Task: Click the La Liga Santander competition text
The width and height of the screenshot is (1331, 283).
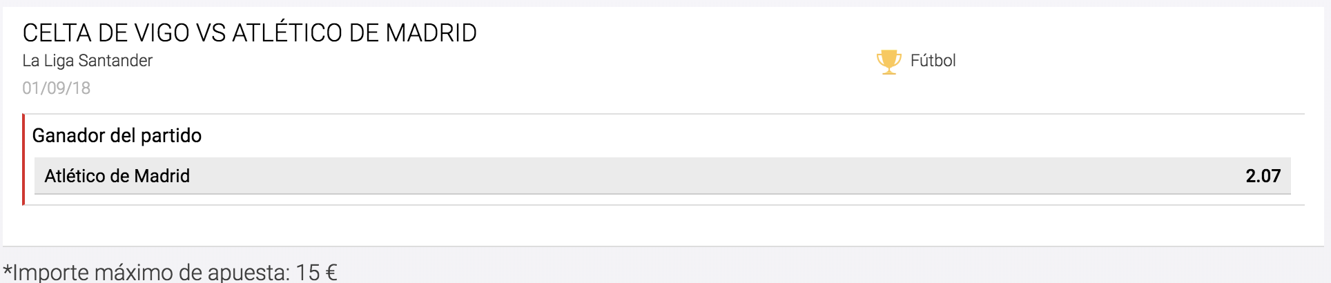Action: click(87, 61)
